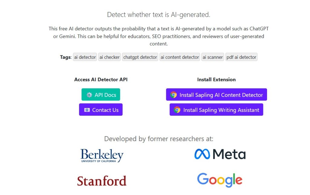The height and width of the screenshot is (195, 310).
Task: Click the Chrome icon on Install Sapling AI Content Detector
Action: (x=173, y=95)
